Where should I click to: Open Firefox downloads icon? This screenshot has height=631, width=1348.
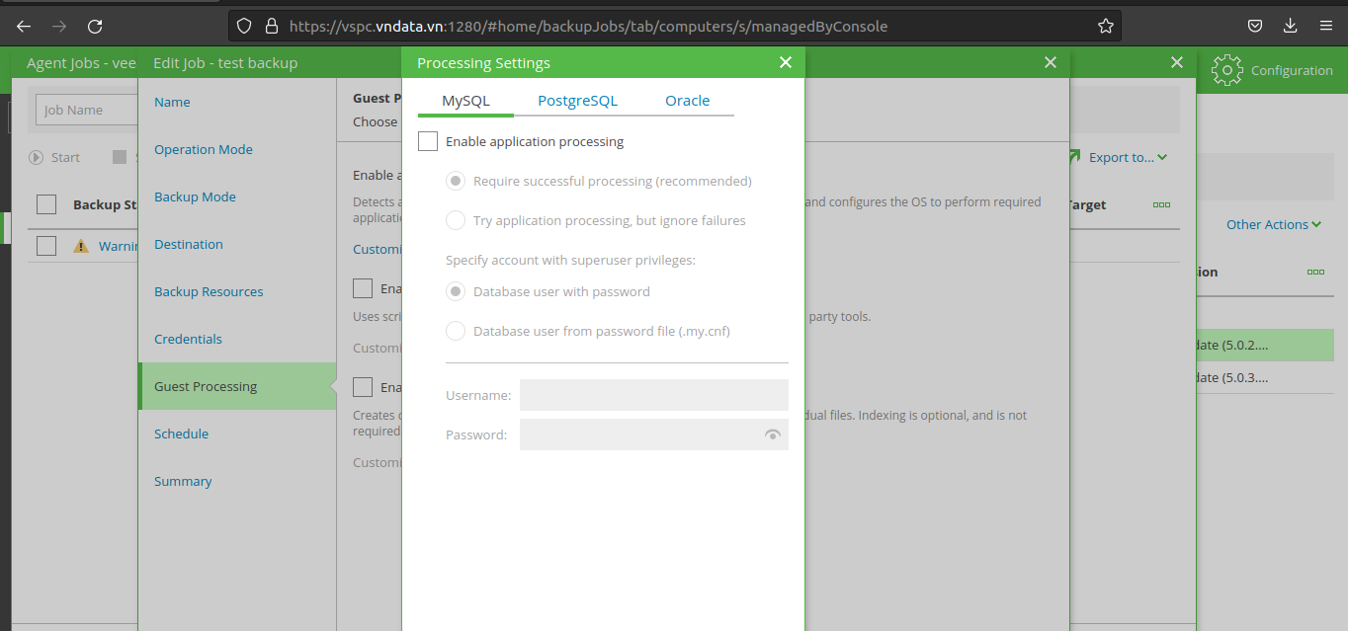pyautogui.click(x=1290, y=27)
